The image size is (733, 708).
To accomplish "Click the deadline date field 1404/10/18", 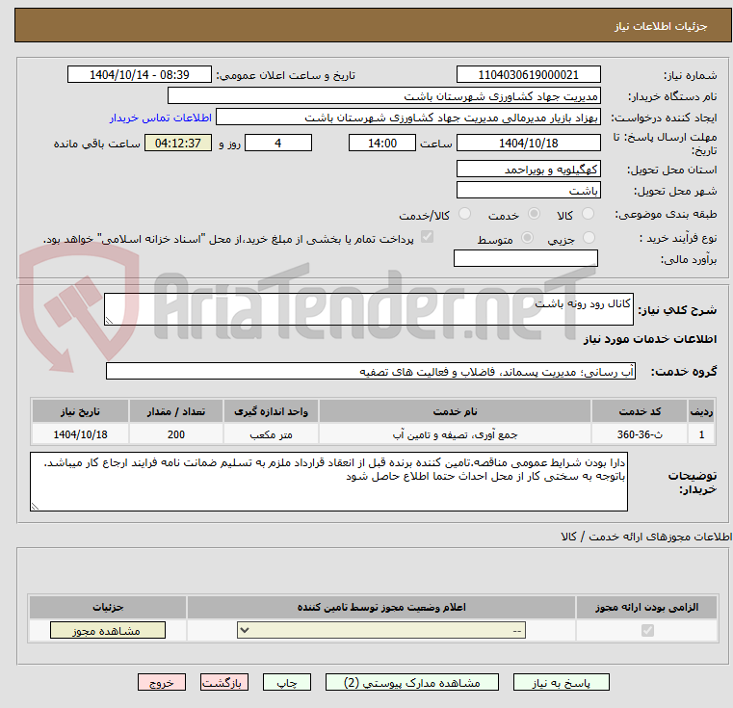I will click(x=528, y=143).
